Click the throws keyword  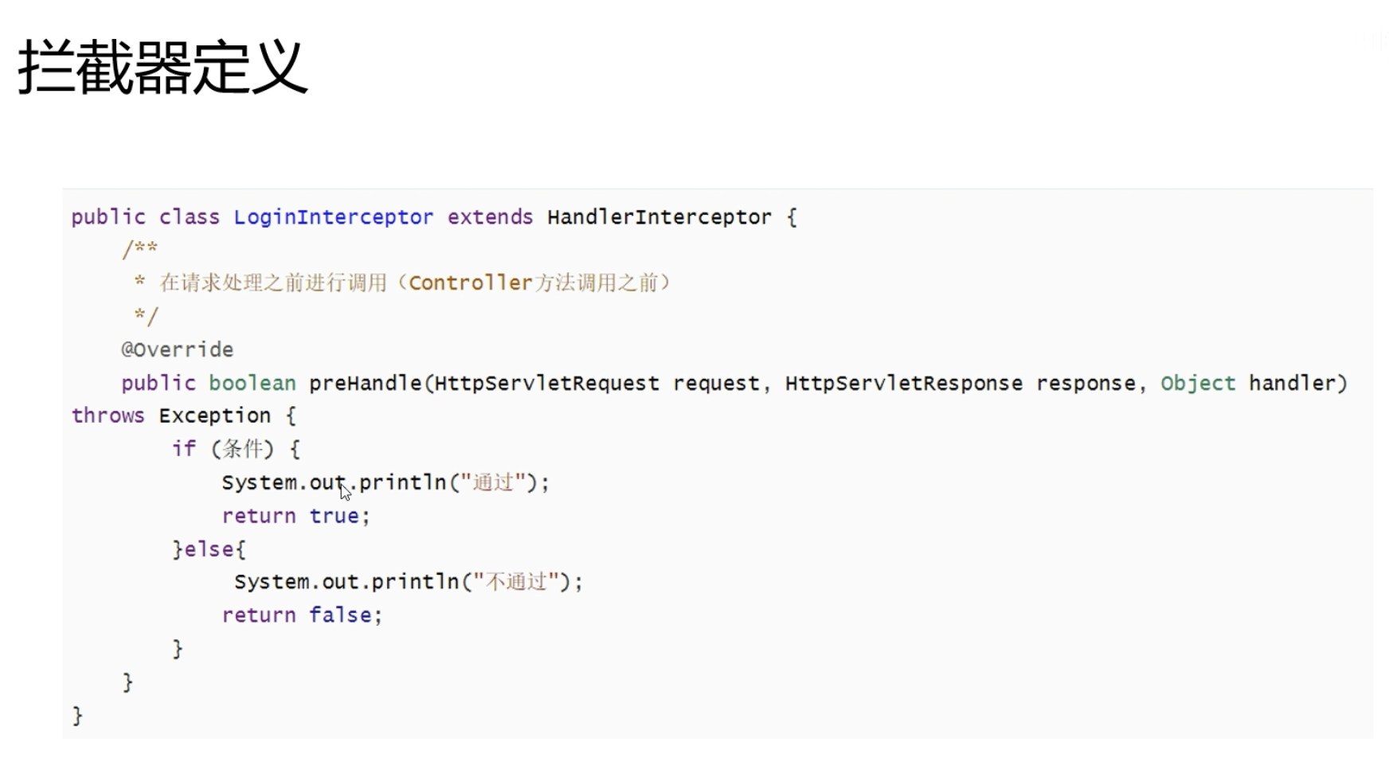pyautogui.click(x=108, y=416)
